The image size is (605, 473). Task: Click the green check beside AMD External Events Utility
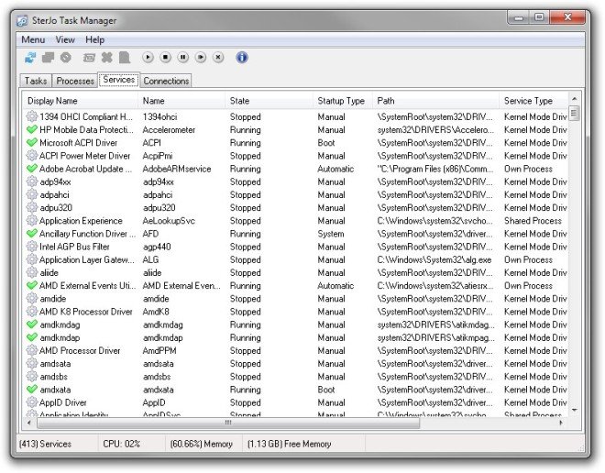(32, 285)
